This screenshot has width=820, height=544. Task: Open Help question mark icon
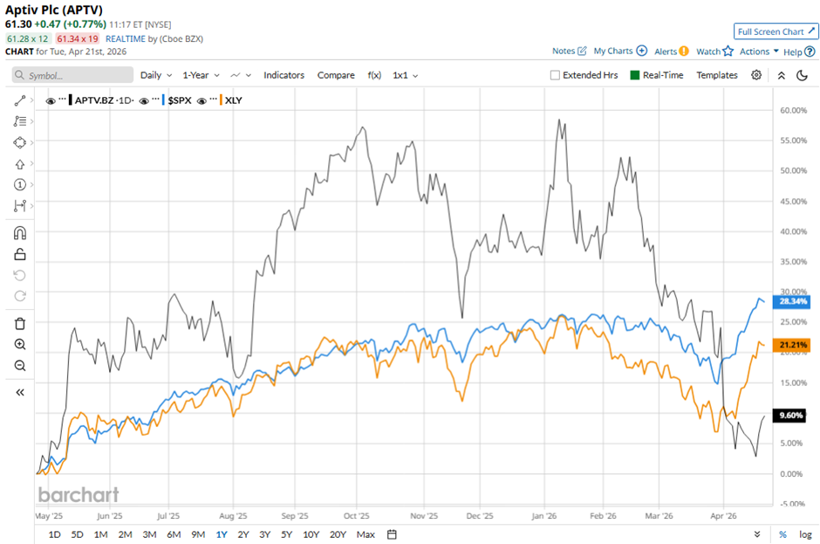pos(810,52)
